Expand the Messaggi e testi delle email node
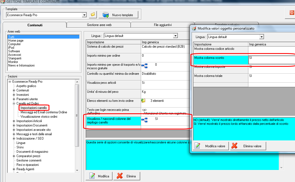Viewport: 295px width, 182px height. point(14,134)
